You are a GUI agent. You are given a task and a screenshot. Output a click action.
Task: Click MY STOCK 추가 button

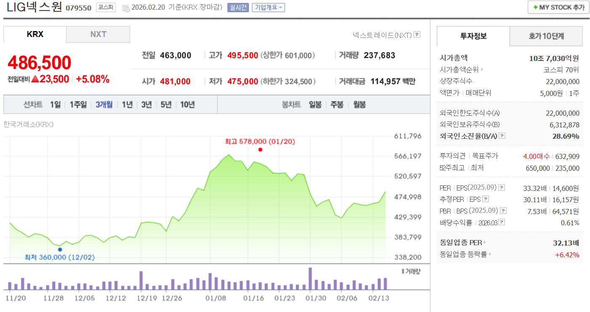[x=558, y=8]
